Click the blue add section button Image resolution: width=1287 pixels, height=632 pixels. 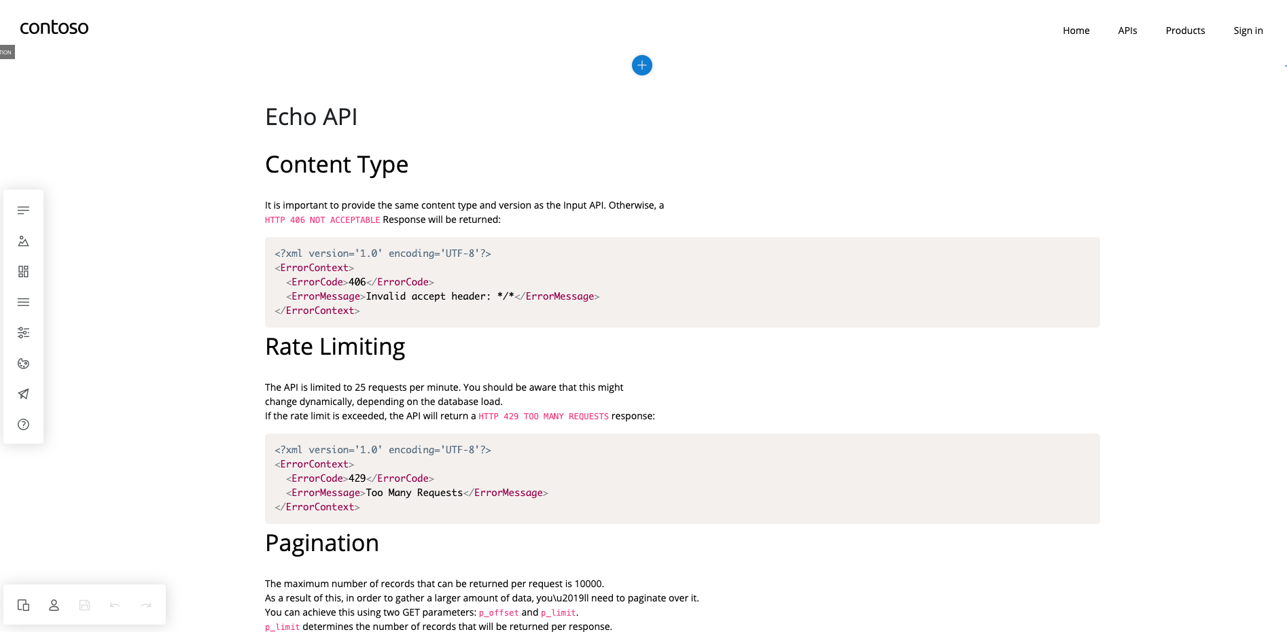click(641, 65)
